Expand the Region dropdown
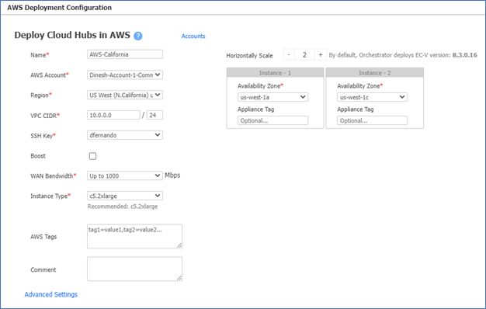Screen dimensions: 486x309 click(125, 95)
